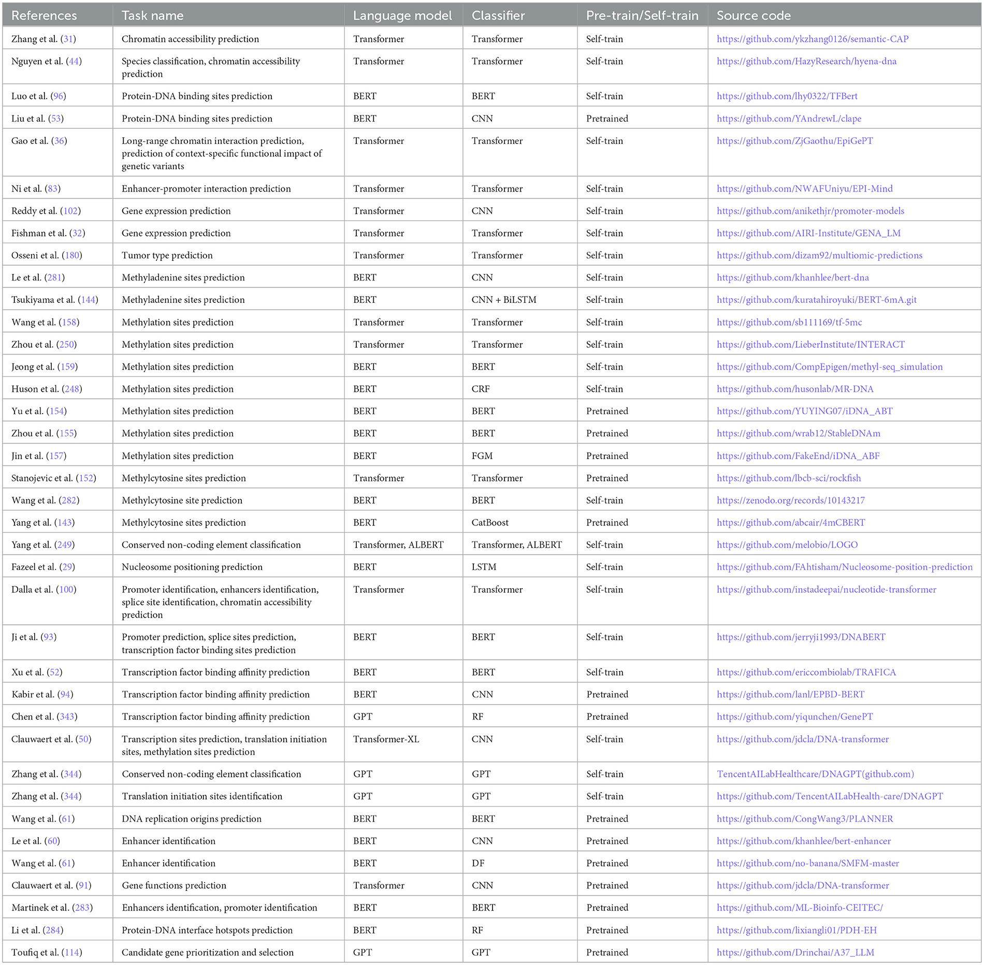Open the abcair/4mCBERT link
This screenshot has width=984, height=965.
click(791, 522)
